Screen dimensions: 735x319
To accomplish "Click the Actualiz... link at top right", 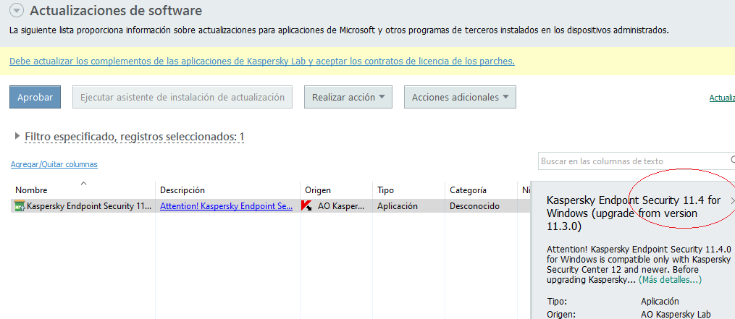I will coord(722,98).
